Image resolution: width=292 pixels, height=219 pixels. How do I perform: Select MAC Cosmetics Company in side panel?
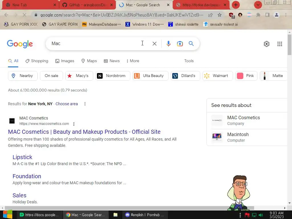(x=247, y=121)
